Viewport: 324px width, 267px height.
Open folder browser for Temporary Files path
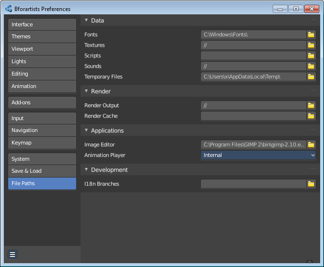tap(311, 77)
